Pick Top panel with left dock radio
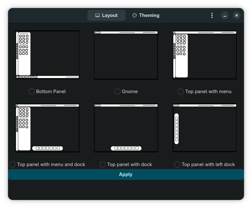This screenshot has height=208, width=252. (x=177, y=164)
